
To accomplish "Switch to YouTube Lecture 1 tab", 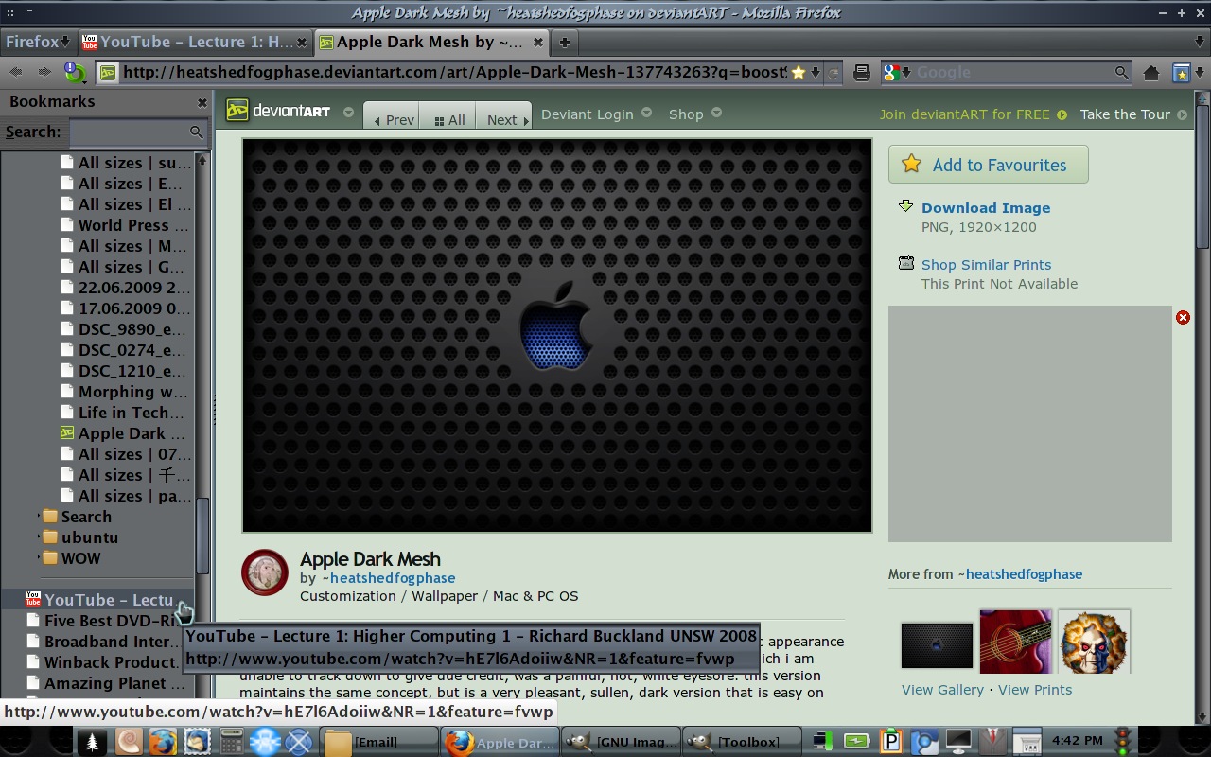I will (194, 42).
